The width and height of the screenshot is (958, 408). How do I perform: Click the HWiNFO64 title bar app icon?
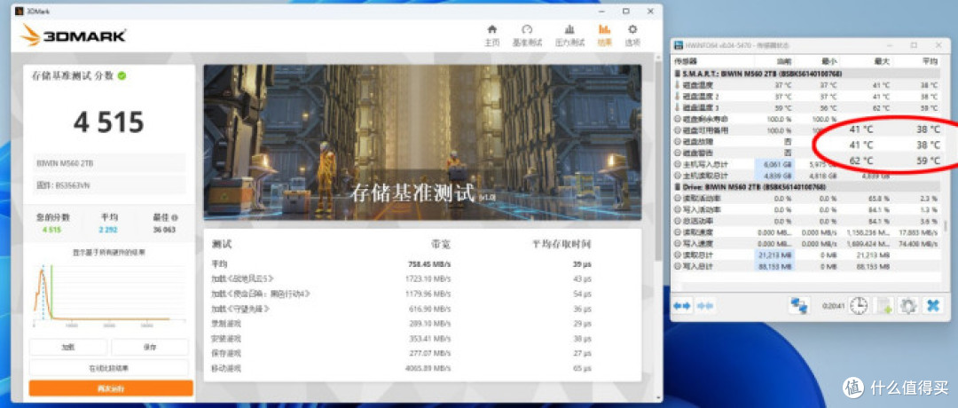click(x=678, y=45)
